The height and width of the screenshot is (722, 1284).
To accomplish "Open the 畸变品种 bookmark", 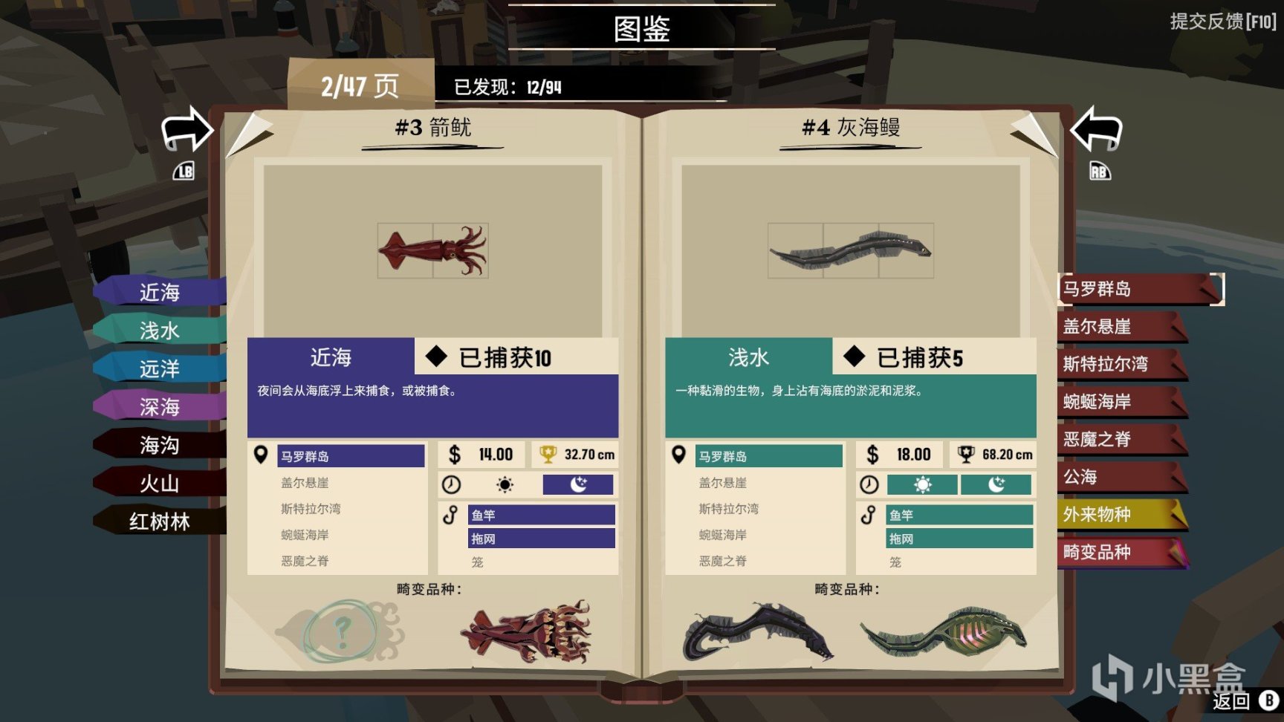I will [1122, 552].
